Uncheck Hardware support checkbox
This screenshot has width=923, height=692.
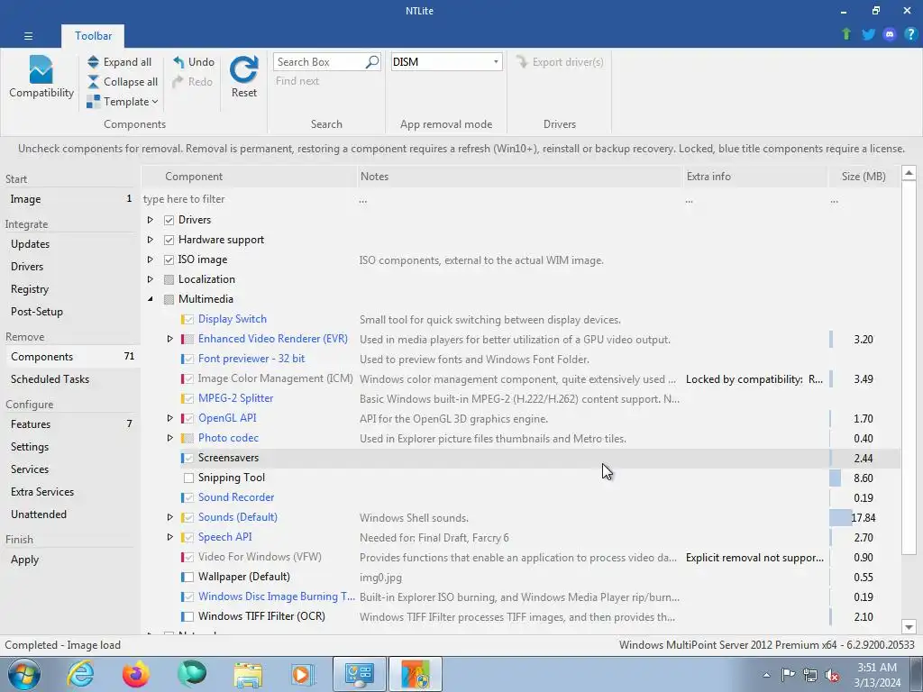pos(169,240)
